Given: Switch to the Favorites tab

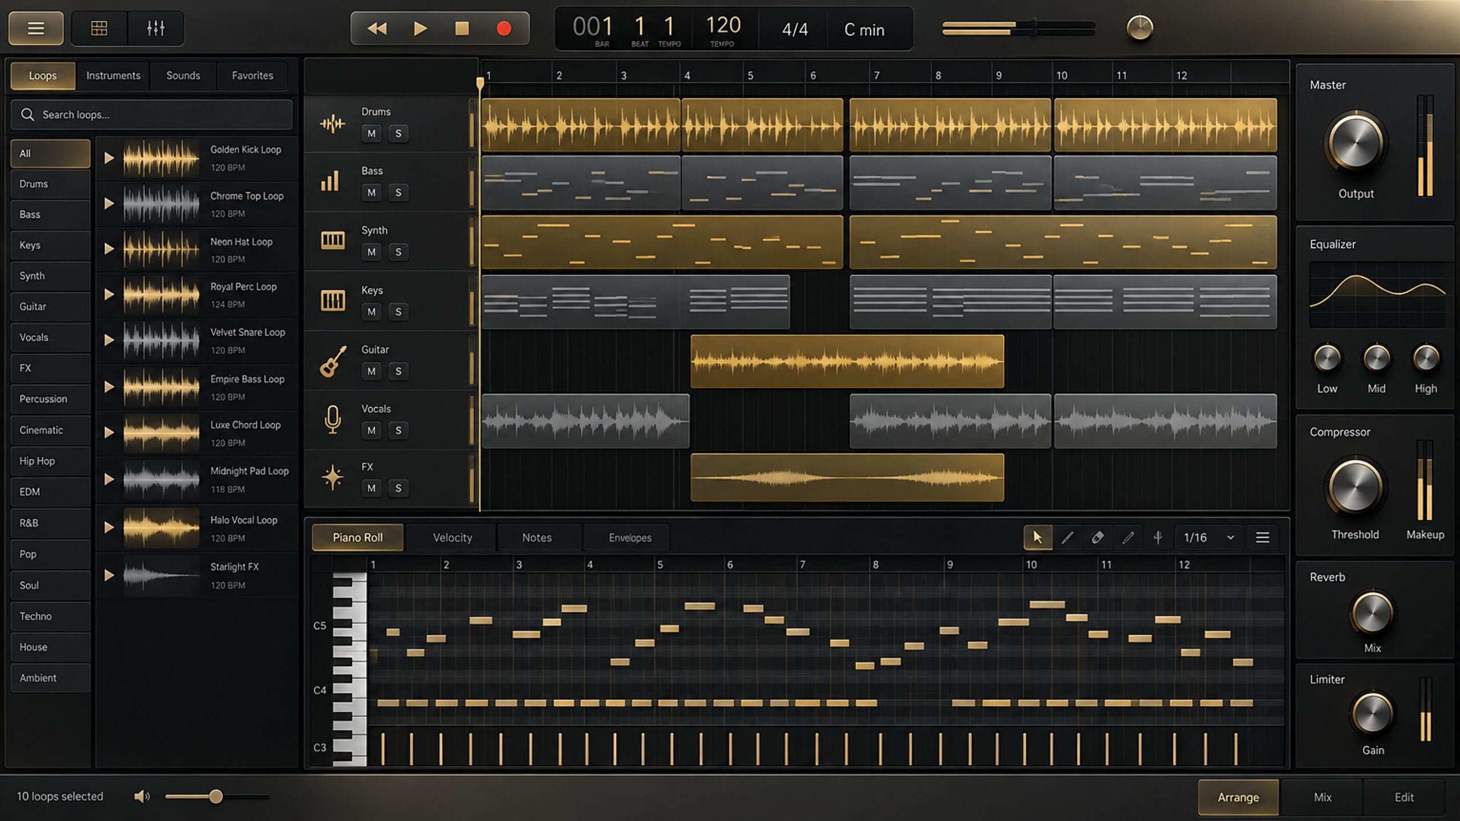Looking at the screenshot, I should pyautogui.click(x=252, y=75).
